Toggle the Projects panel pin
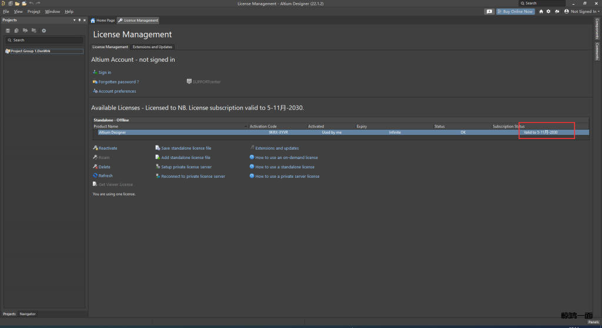 click(79, 20)
